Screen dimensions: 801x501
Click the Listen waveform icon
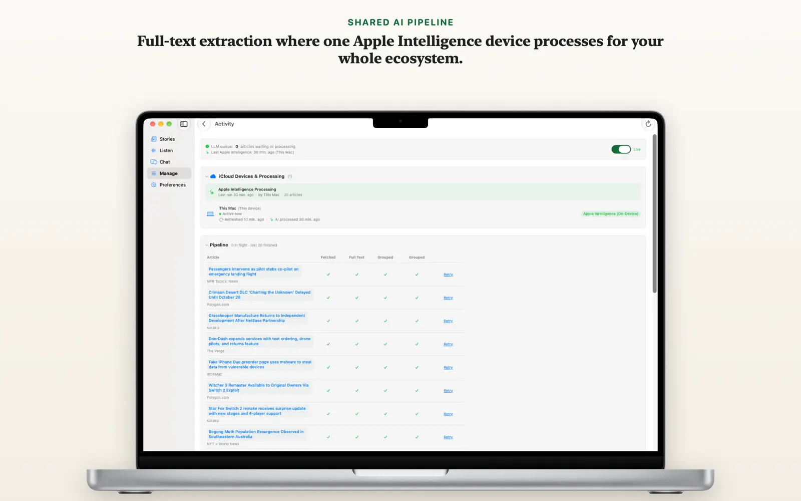pos(154,150)
